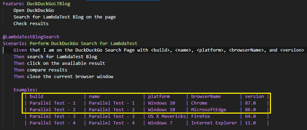Click 'Parallel Test - 4' in the build column

52,123
